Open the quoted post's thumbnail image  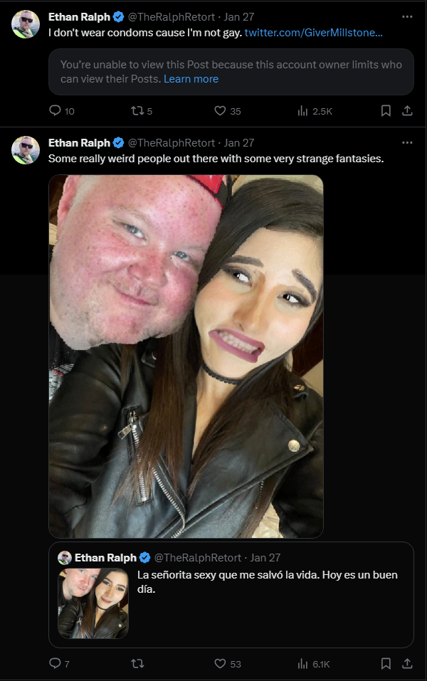point(93,603)
